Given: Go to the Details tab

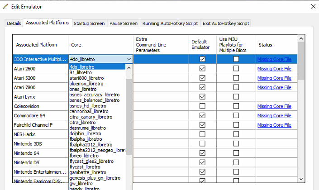Looking at the screenshot, I should [14, 23].
